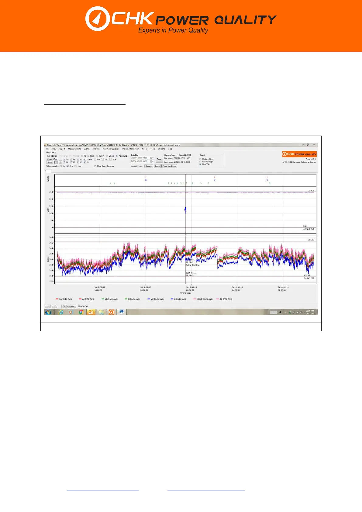This screenshot has width=362, height=512.
Task: Open Outlook from the taskbar
Action: (91, 312)
